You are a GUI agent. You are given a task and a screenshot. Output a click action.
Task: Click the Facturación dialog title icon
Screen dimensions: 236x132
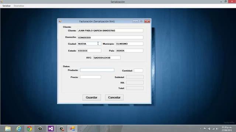(x=60, y=21)
